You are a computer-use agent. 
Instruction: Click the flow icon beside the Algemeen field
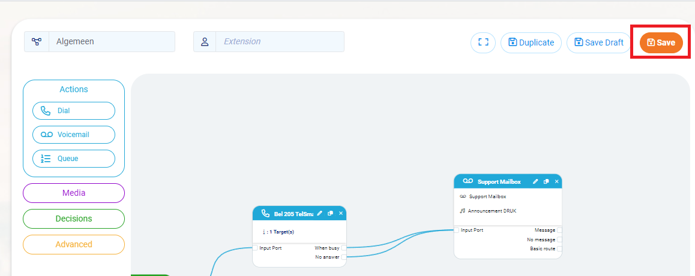pos(37,42)
